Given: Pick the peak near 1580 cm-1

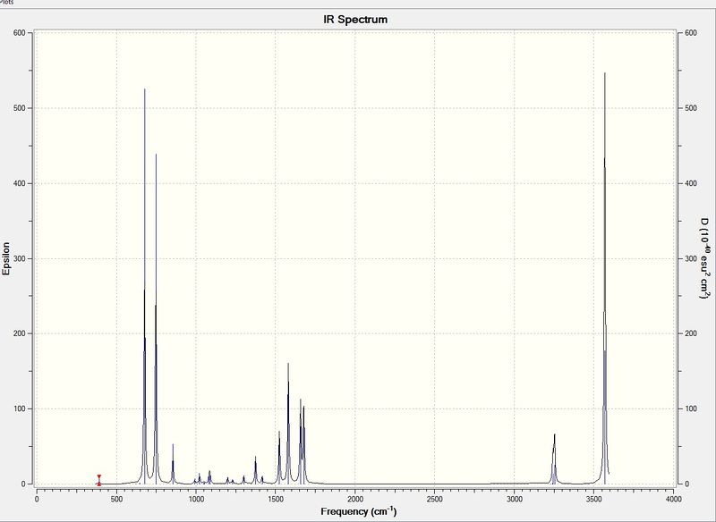Looking at the screenshot, I should [x=288, y=423].
